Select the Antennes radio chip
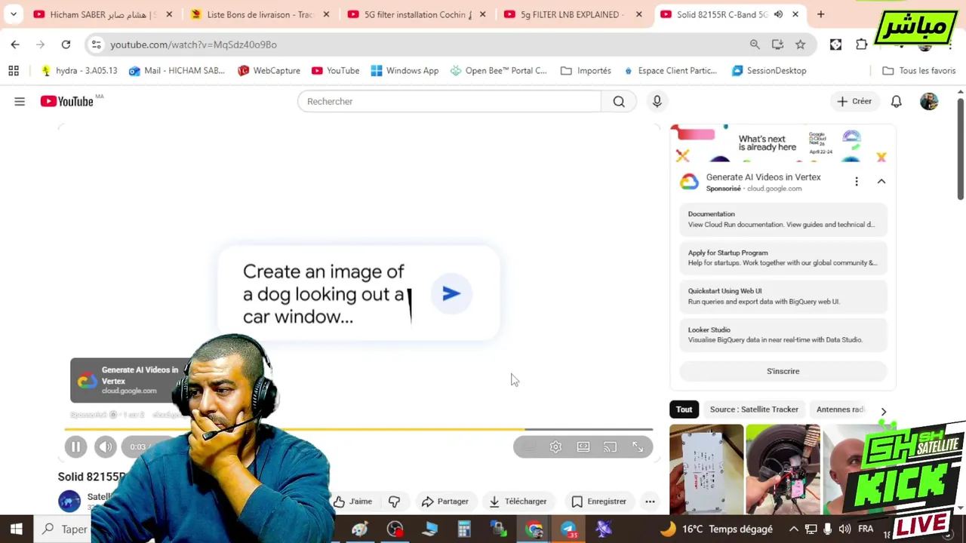 click(x=840, y=410)
